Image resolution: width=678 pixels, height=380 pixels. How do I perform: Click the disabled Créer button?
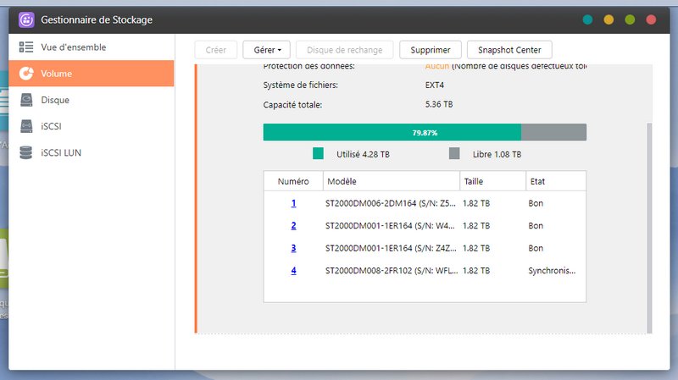216,50
